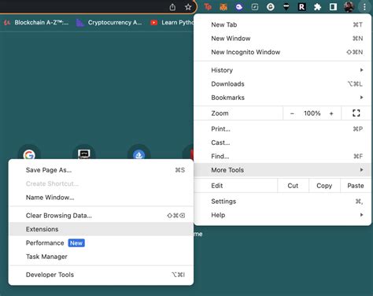
Task: Select New Window menu item
Action: 283,39
